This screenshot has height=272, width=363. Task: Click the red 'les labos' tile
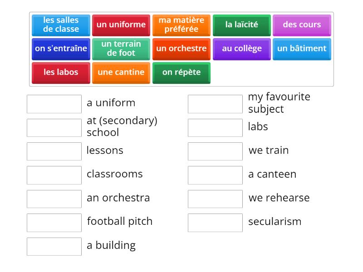(x=61, y=73)
